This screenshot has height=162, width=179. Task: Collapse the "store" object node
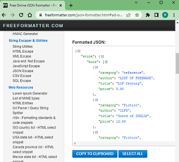point(103,57)
